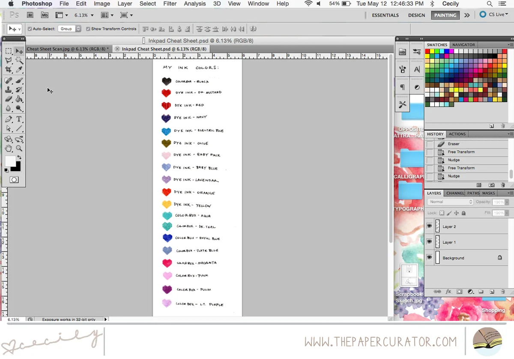Launch Adobe Bridge from application bar
This screenshot has width=514, height=359.
tap(30, 15)
